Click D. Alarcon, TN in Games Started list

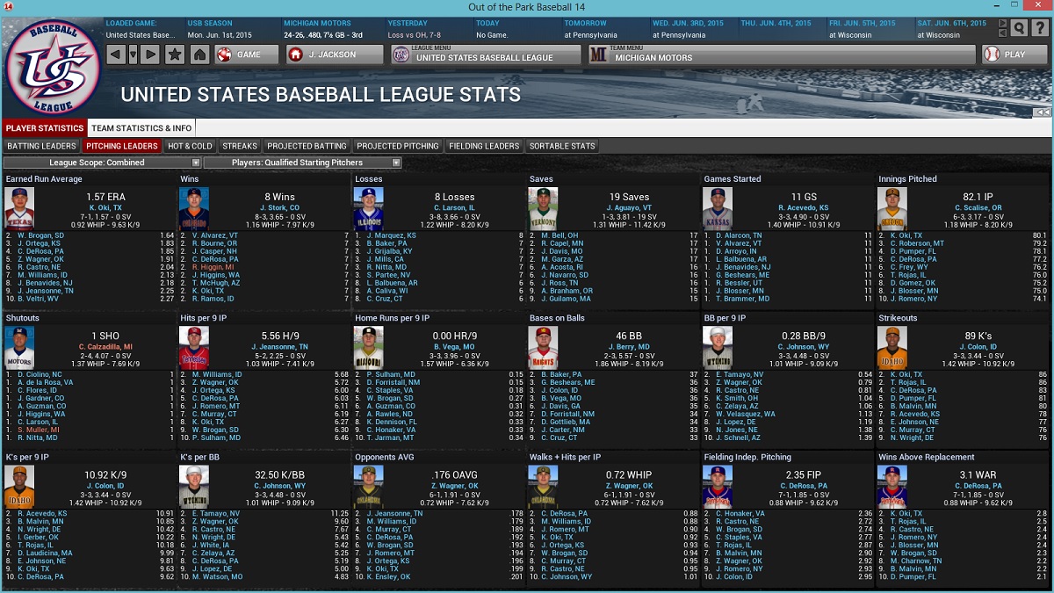(x=738, y=235)
